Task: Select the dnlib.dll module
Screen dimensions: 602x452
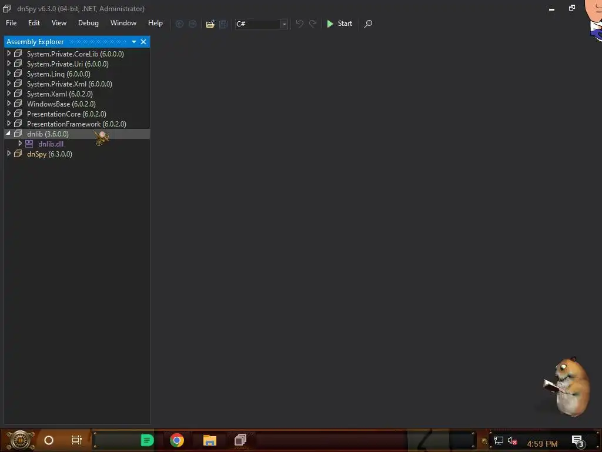Action: tap(51, 144)
